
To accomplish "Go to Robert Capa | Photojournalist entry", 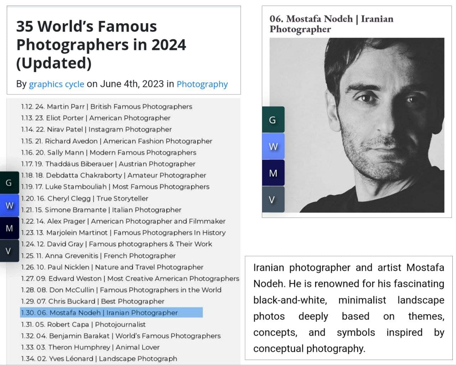I will [x=83, y=324].
